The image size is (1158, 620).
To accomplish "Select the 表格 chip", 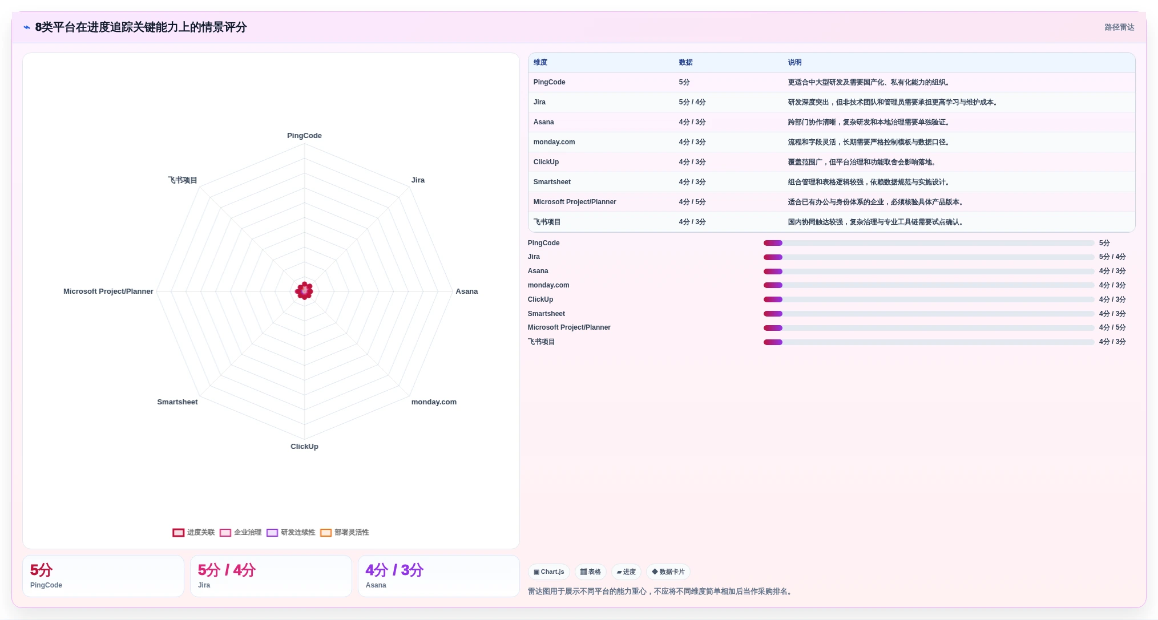I will coord(590,572).
